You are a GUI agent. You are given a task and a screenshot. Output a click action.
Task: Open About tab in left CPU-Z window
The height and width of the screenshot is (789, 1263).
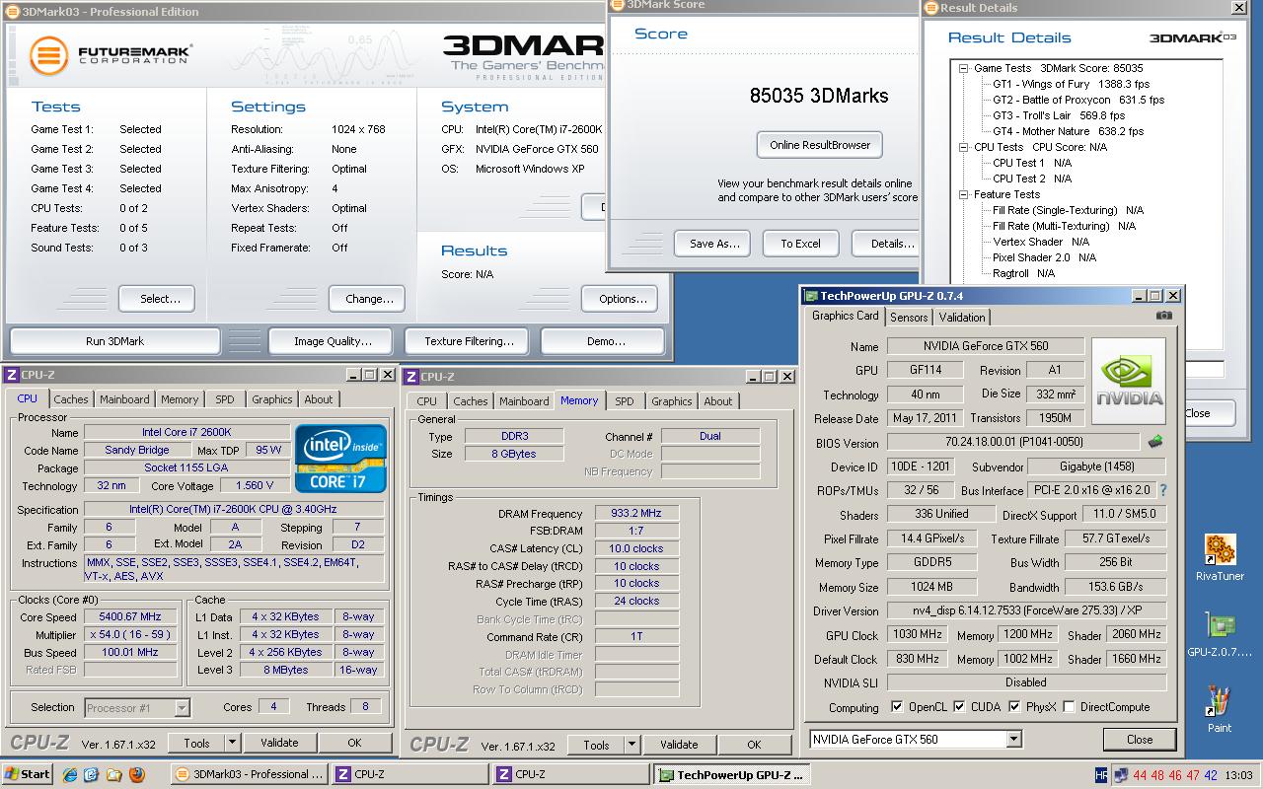(x=319, y=399)
